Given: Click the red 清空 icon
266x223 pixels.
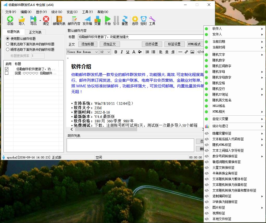Looking at the screenshot, I should pos(46,19).
